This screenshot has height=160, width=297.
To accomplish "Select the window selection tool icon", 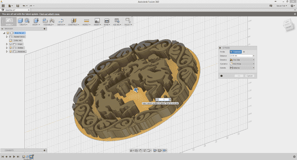I will coord(128,20).
